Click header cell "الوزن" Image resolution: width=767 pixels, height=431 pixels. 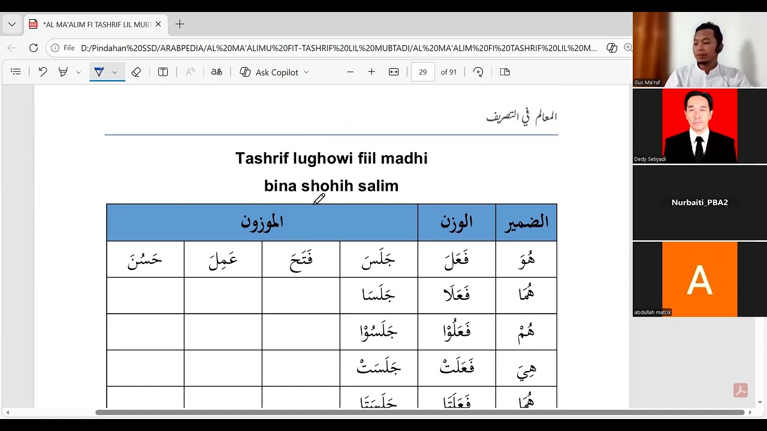[x=457, y=222]
